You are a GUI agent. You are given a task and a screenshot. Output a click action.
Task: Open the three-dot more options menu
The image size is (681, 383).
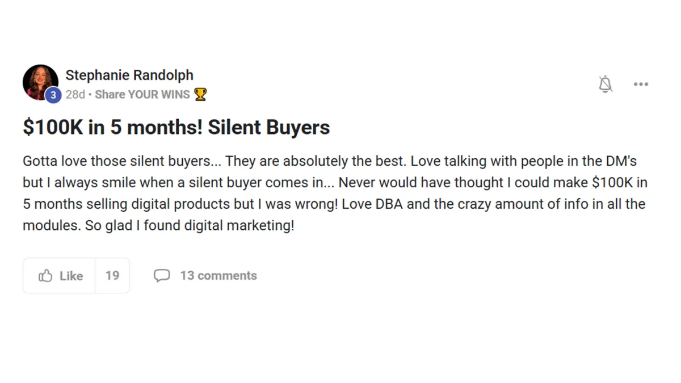[641, 85]
